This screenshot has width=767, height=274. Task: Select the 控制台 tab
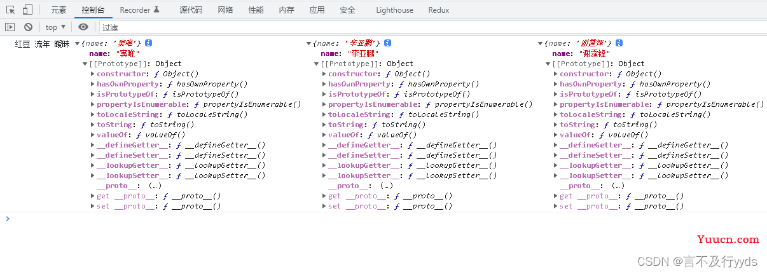[93, 10]
